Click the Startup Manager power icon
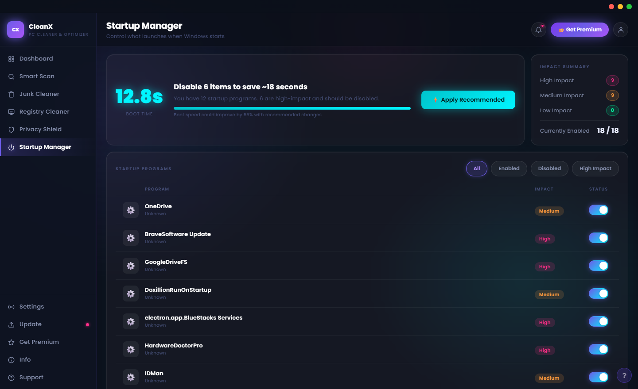This screenshot has height=389, width=638. click(x=12, y=147)
